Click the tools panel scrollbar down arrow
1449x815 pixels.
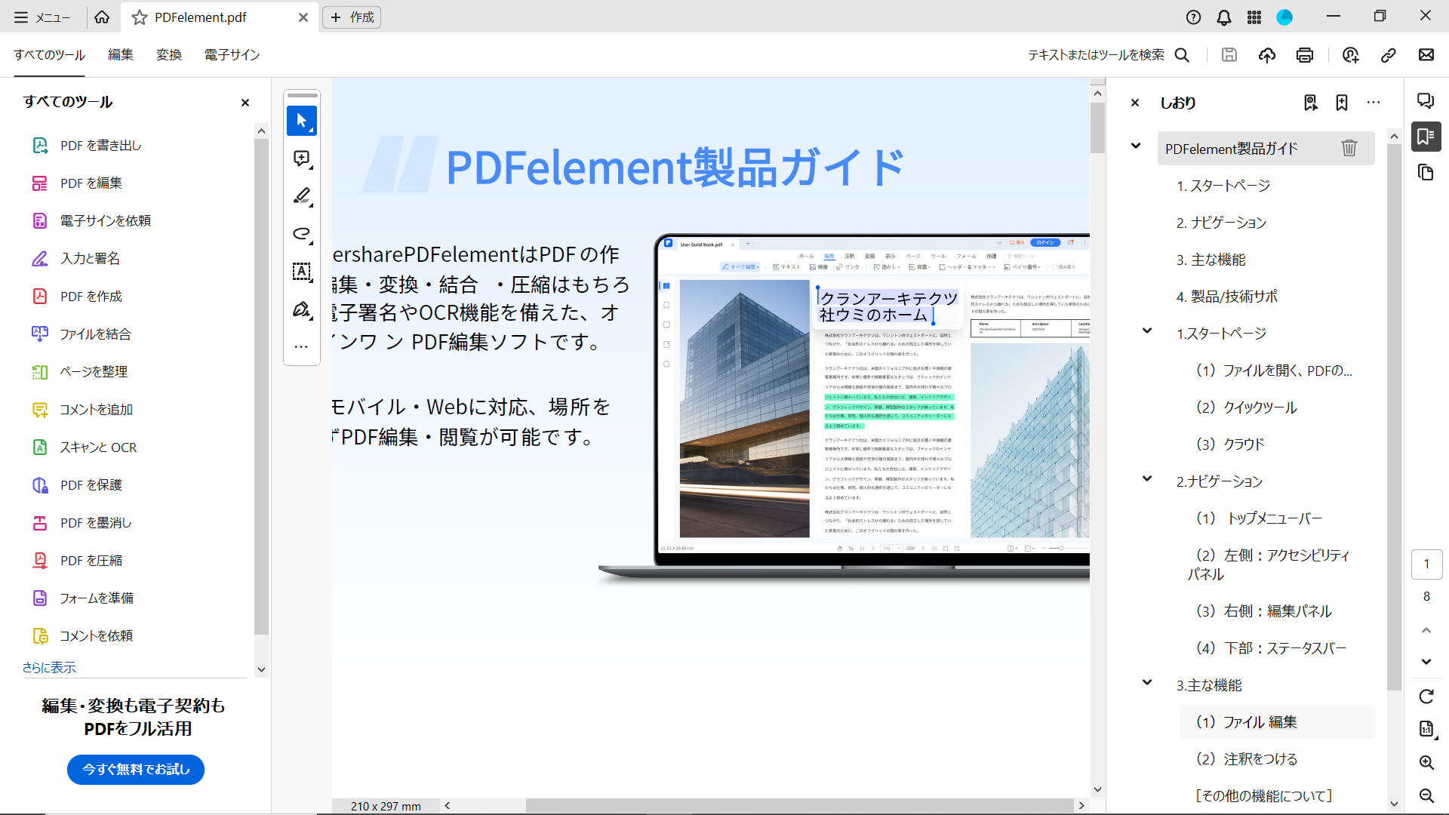point(261,669)
